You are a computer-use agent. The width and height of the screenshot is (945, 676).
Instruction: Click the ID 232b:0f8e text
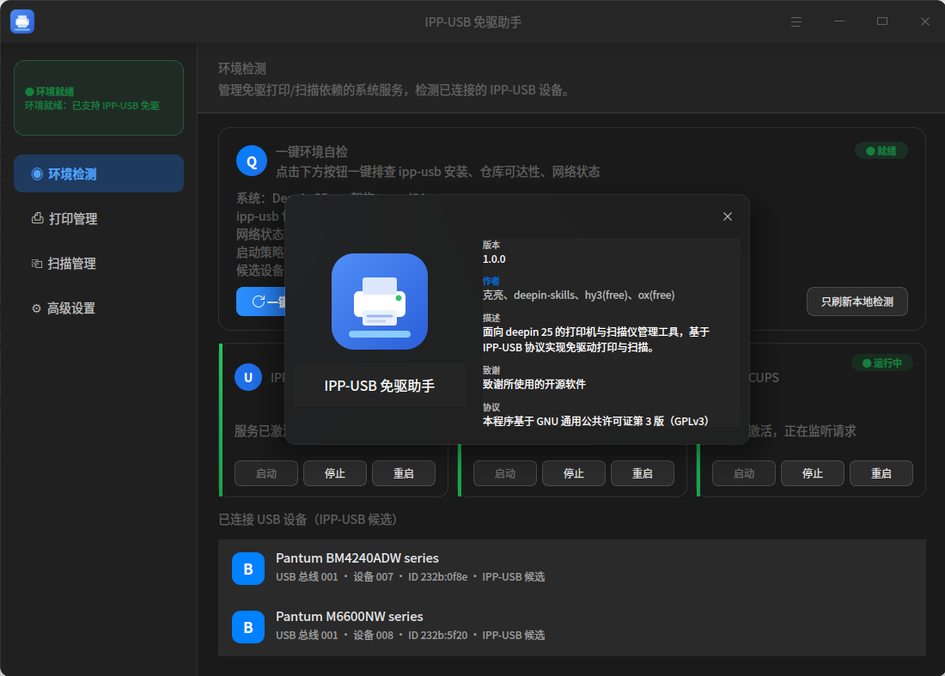(x=437, y=576)
